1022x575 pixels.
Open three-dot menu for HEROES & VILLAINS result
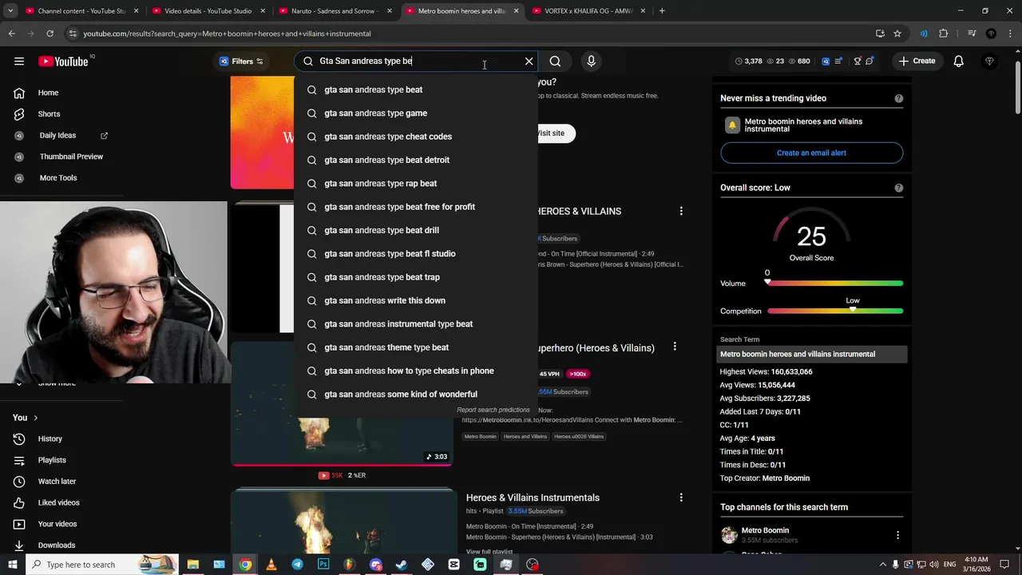tap(681, 211)
